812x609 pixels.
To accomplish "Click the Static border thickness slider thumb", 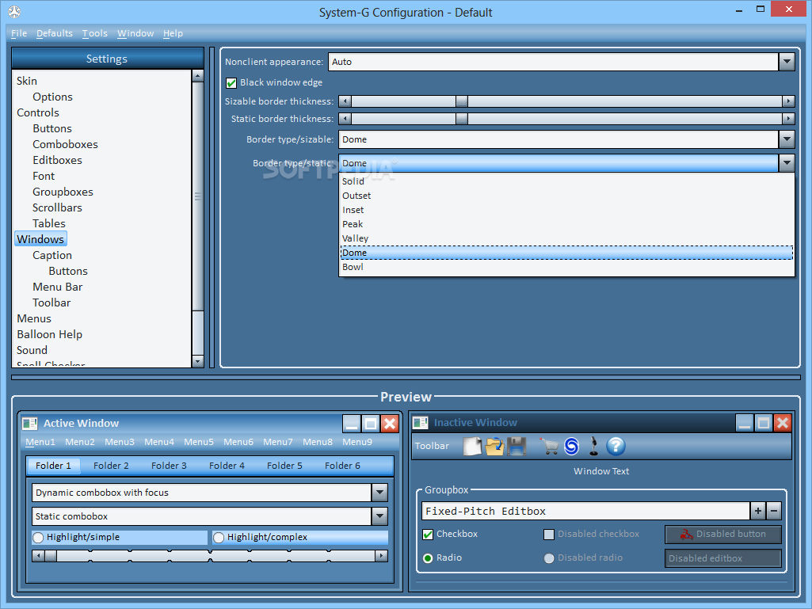I will pyautogui.click(x=461, y=119).
